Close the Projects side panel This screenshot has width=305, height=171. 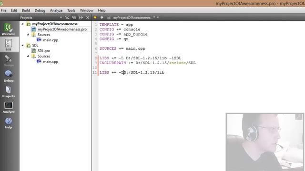point(88,18)
